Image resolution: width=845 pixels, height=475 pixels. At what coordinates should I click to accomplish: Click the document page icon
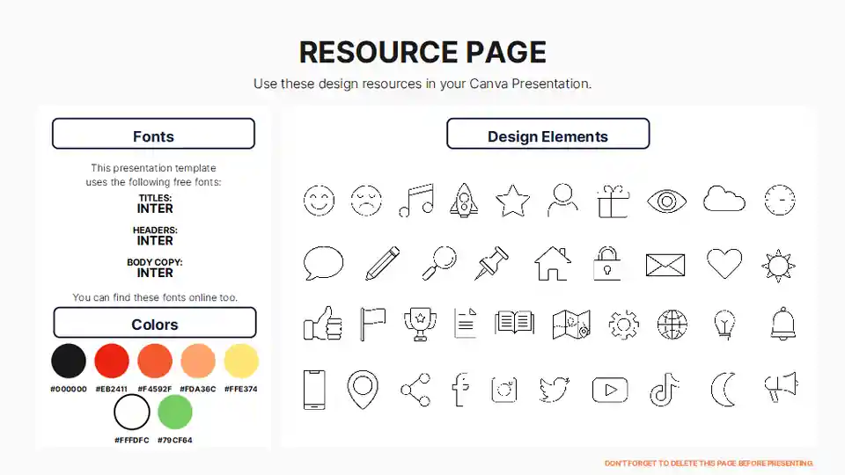tap(466, 323)
